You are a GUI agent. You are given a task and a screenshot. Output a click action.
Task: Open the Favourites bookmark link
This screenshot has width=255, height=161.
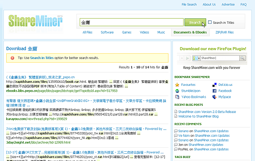pos(188,85)
